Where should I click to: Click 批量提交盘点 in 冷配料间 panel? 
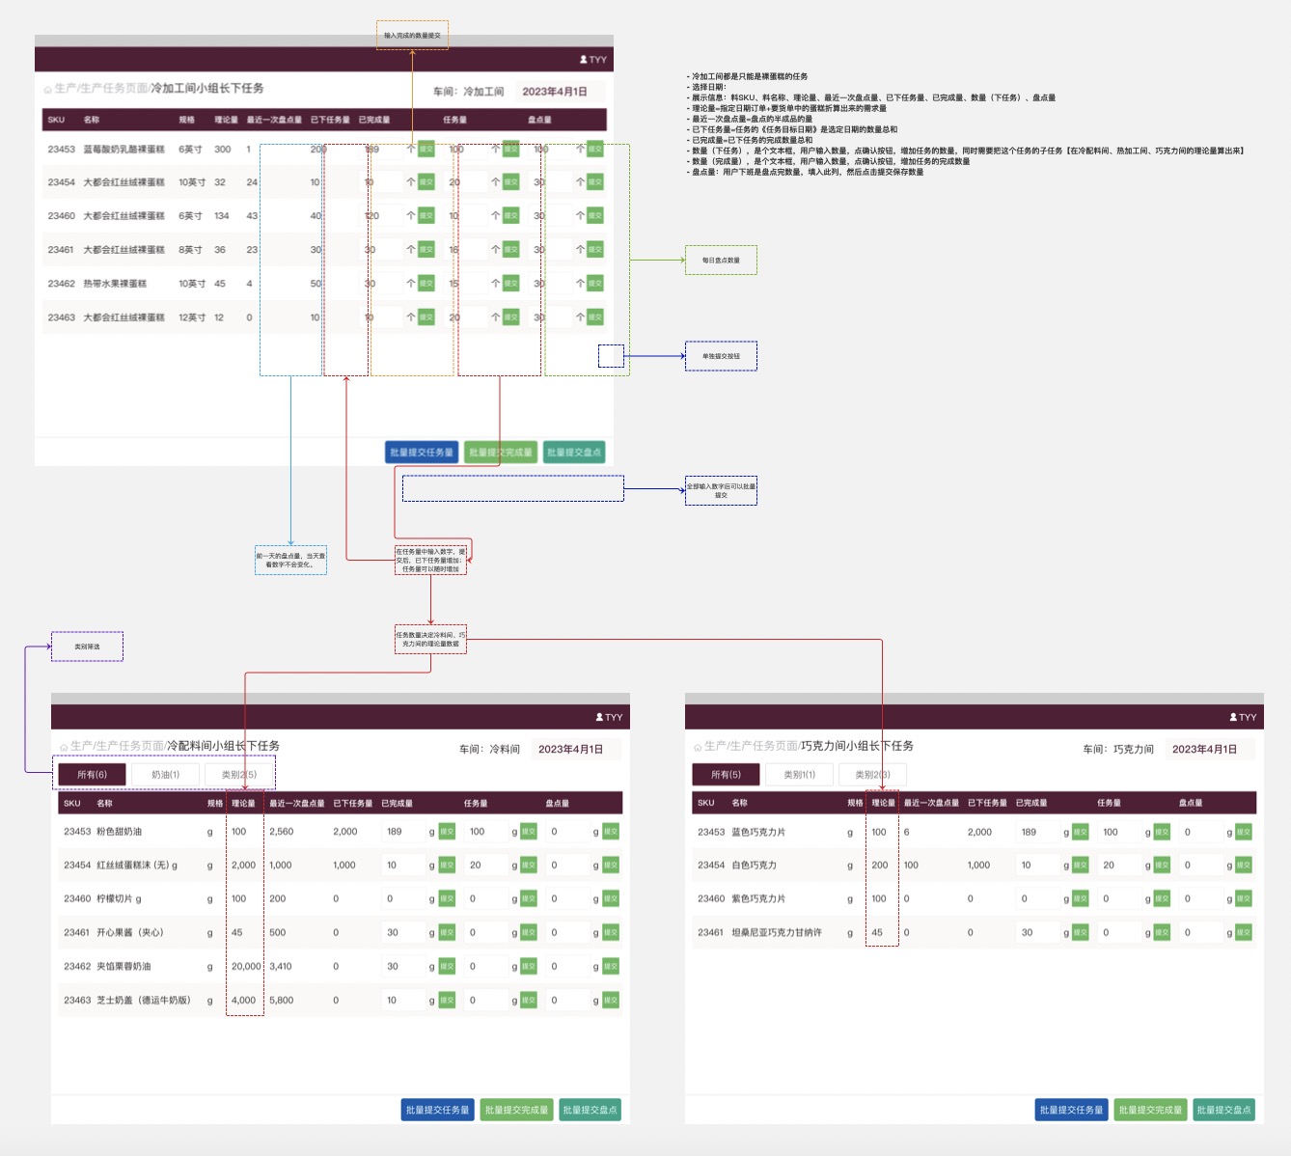click(x=591, y=1110)
